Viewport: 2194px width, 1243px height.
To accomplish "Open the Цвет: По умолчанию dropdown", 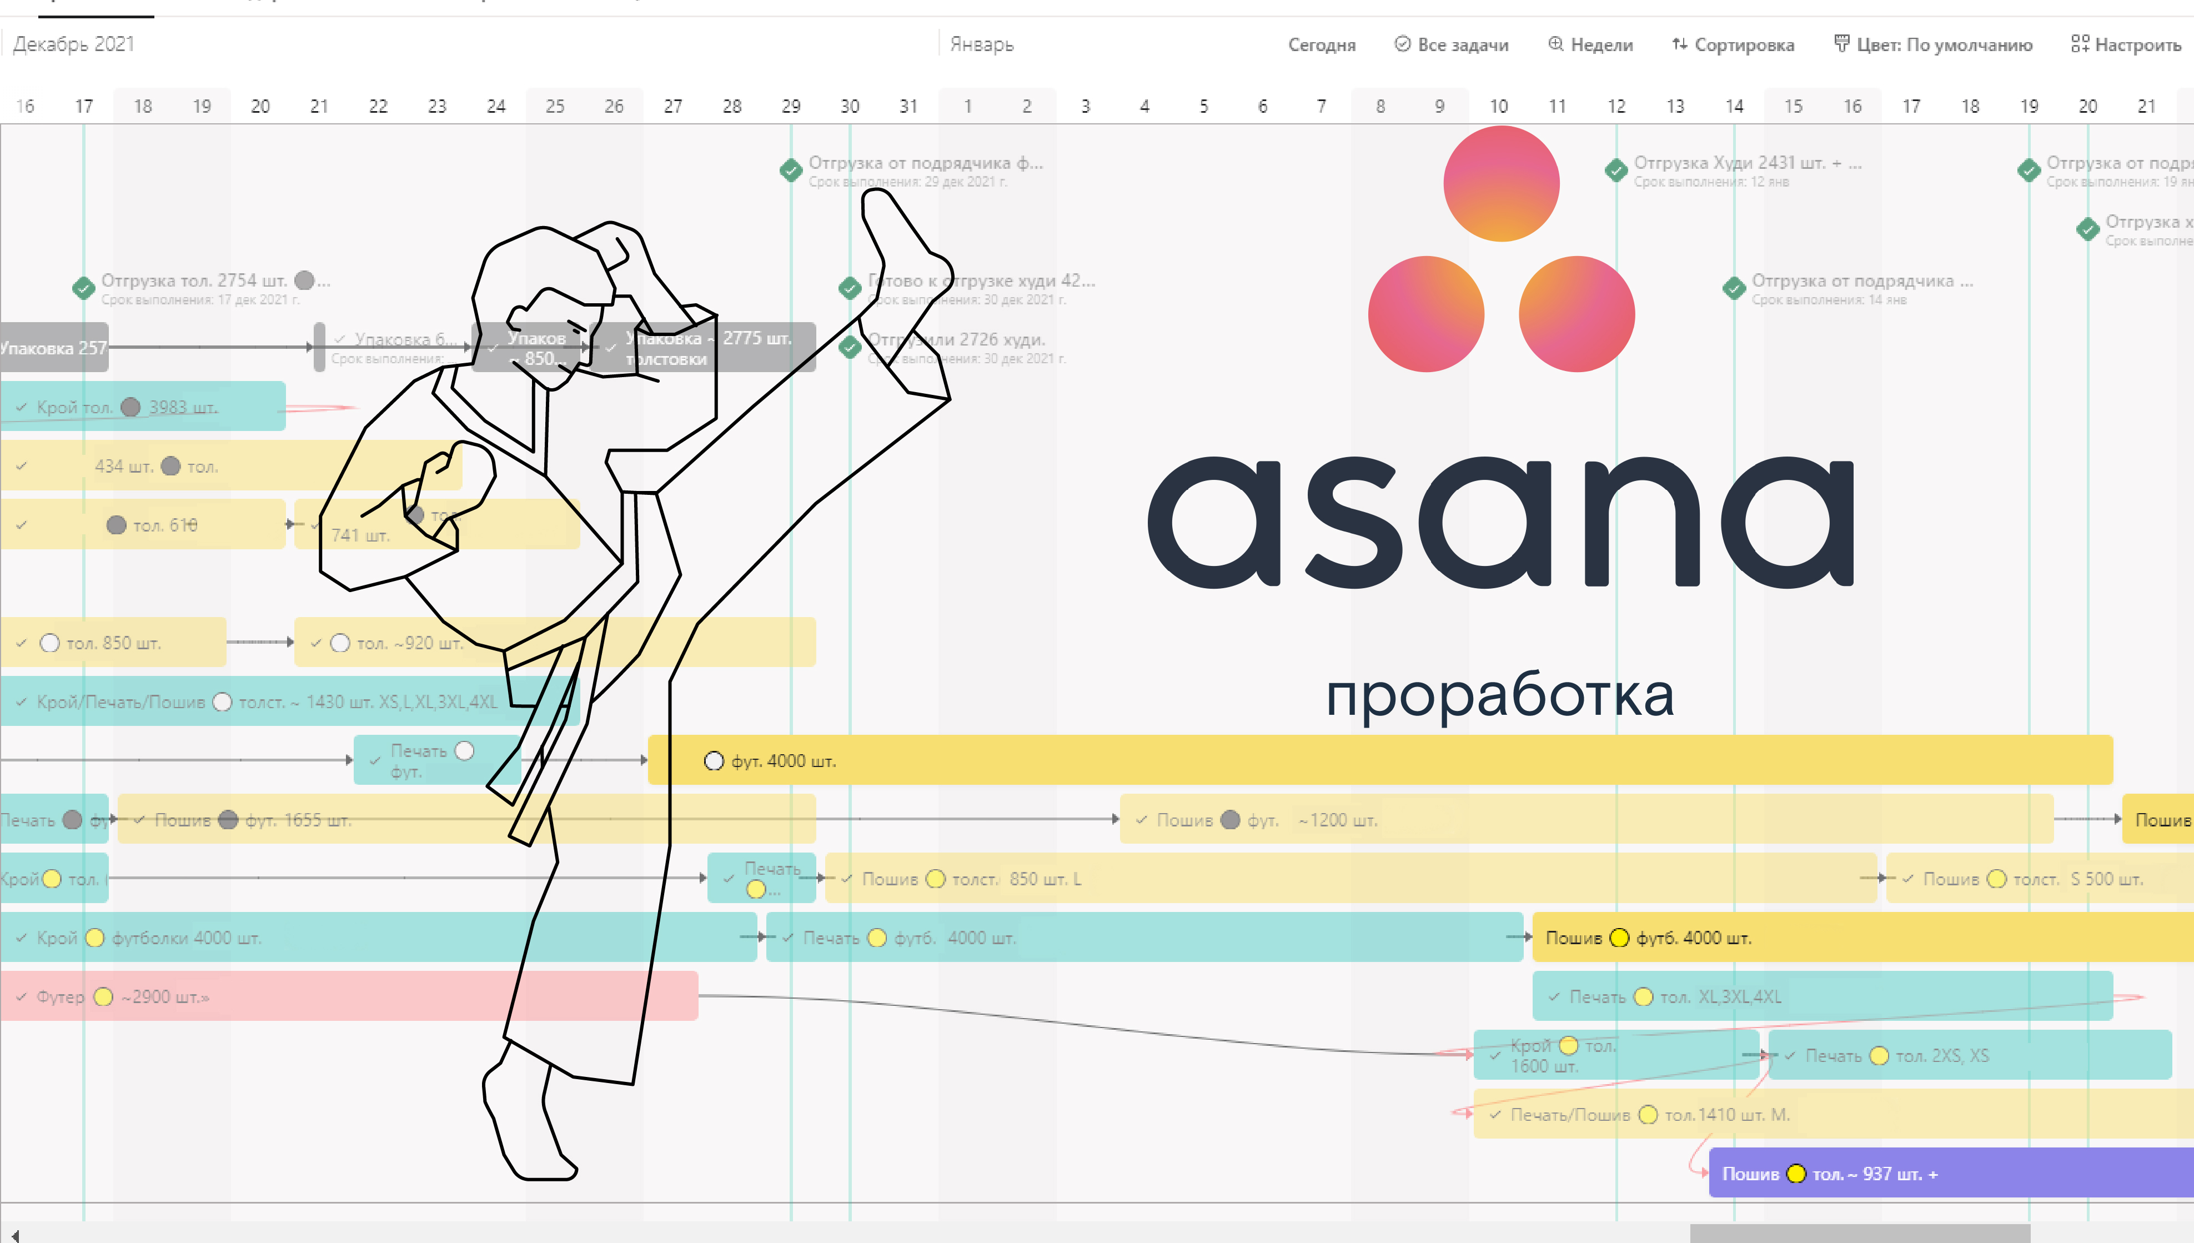I will tap(1933, 44).
